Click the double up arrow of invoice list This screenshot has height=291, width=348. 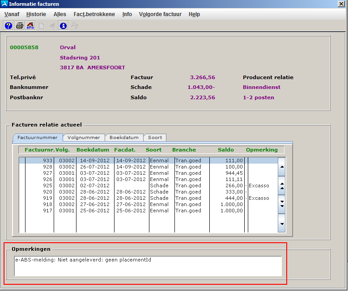click(x=282, y=186)
